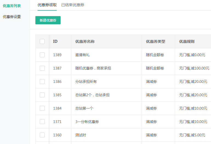Click 随机金额卷 type in row 1387
This screenshot has height=144, width=211.
tap(155, 68)
